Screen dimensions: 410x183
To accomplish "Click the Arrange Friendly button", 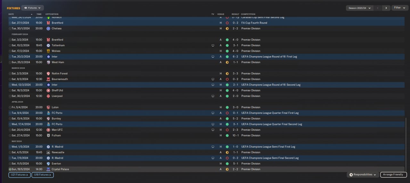I will [x=394, y=175].
